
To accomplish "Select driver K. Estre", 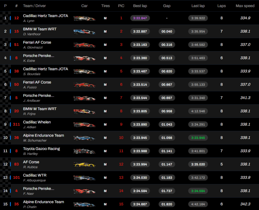I will [x=29, y=61].
